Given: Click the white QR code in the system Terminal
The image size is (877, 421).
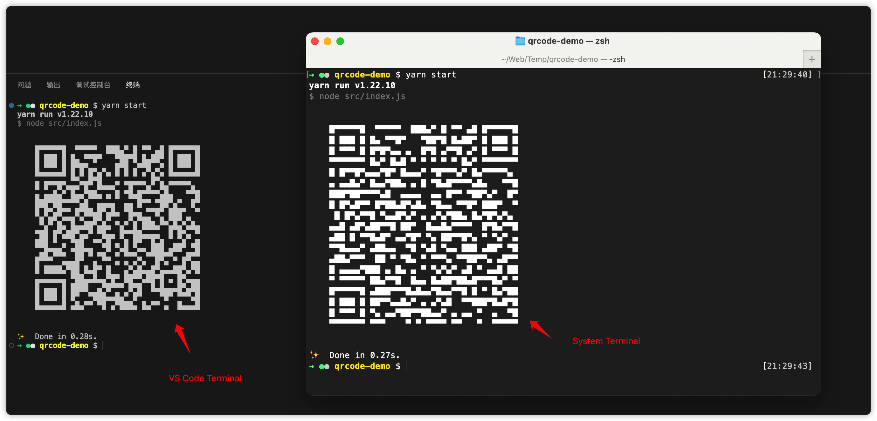Looking at the screenshot, I should click(423, 224).
